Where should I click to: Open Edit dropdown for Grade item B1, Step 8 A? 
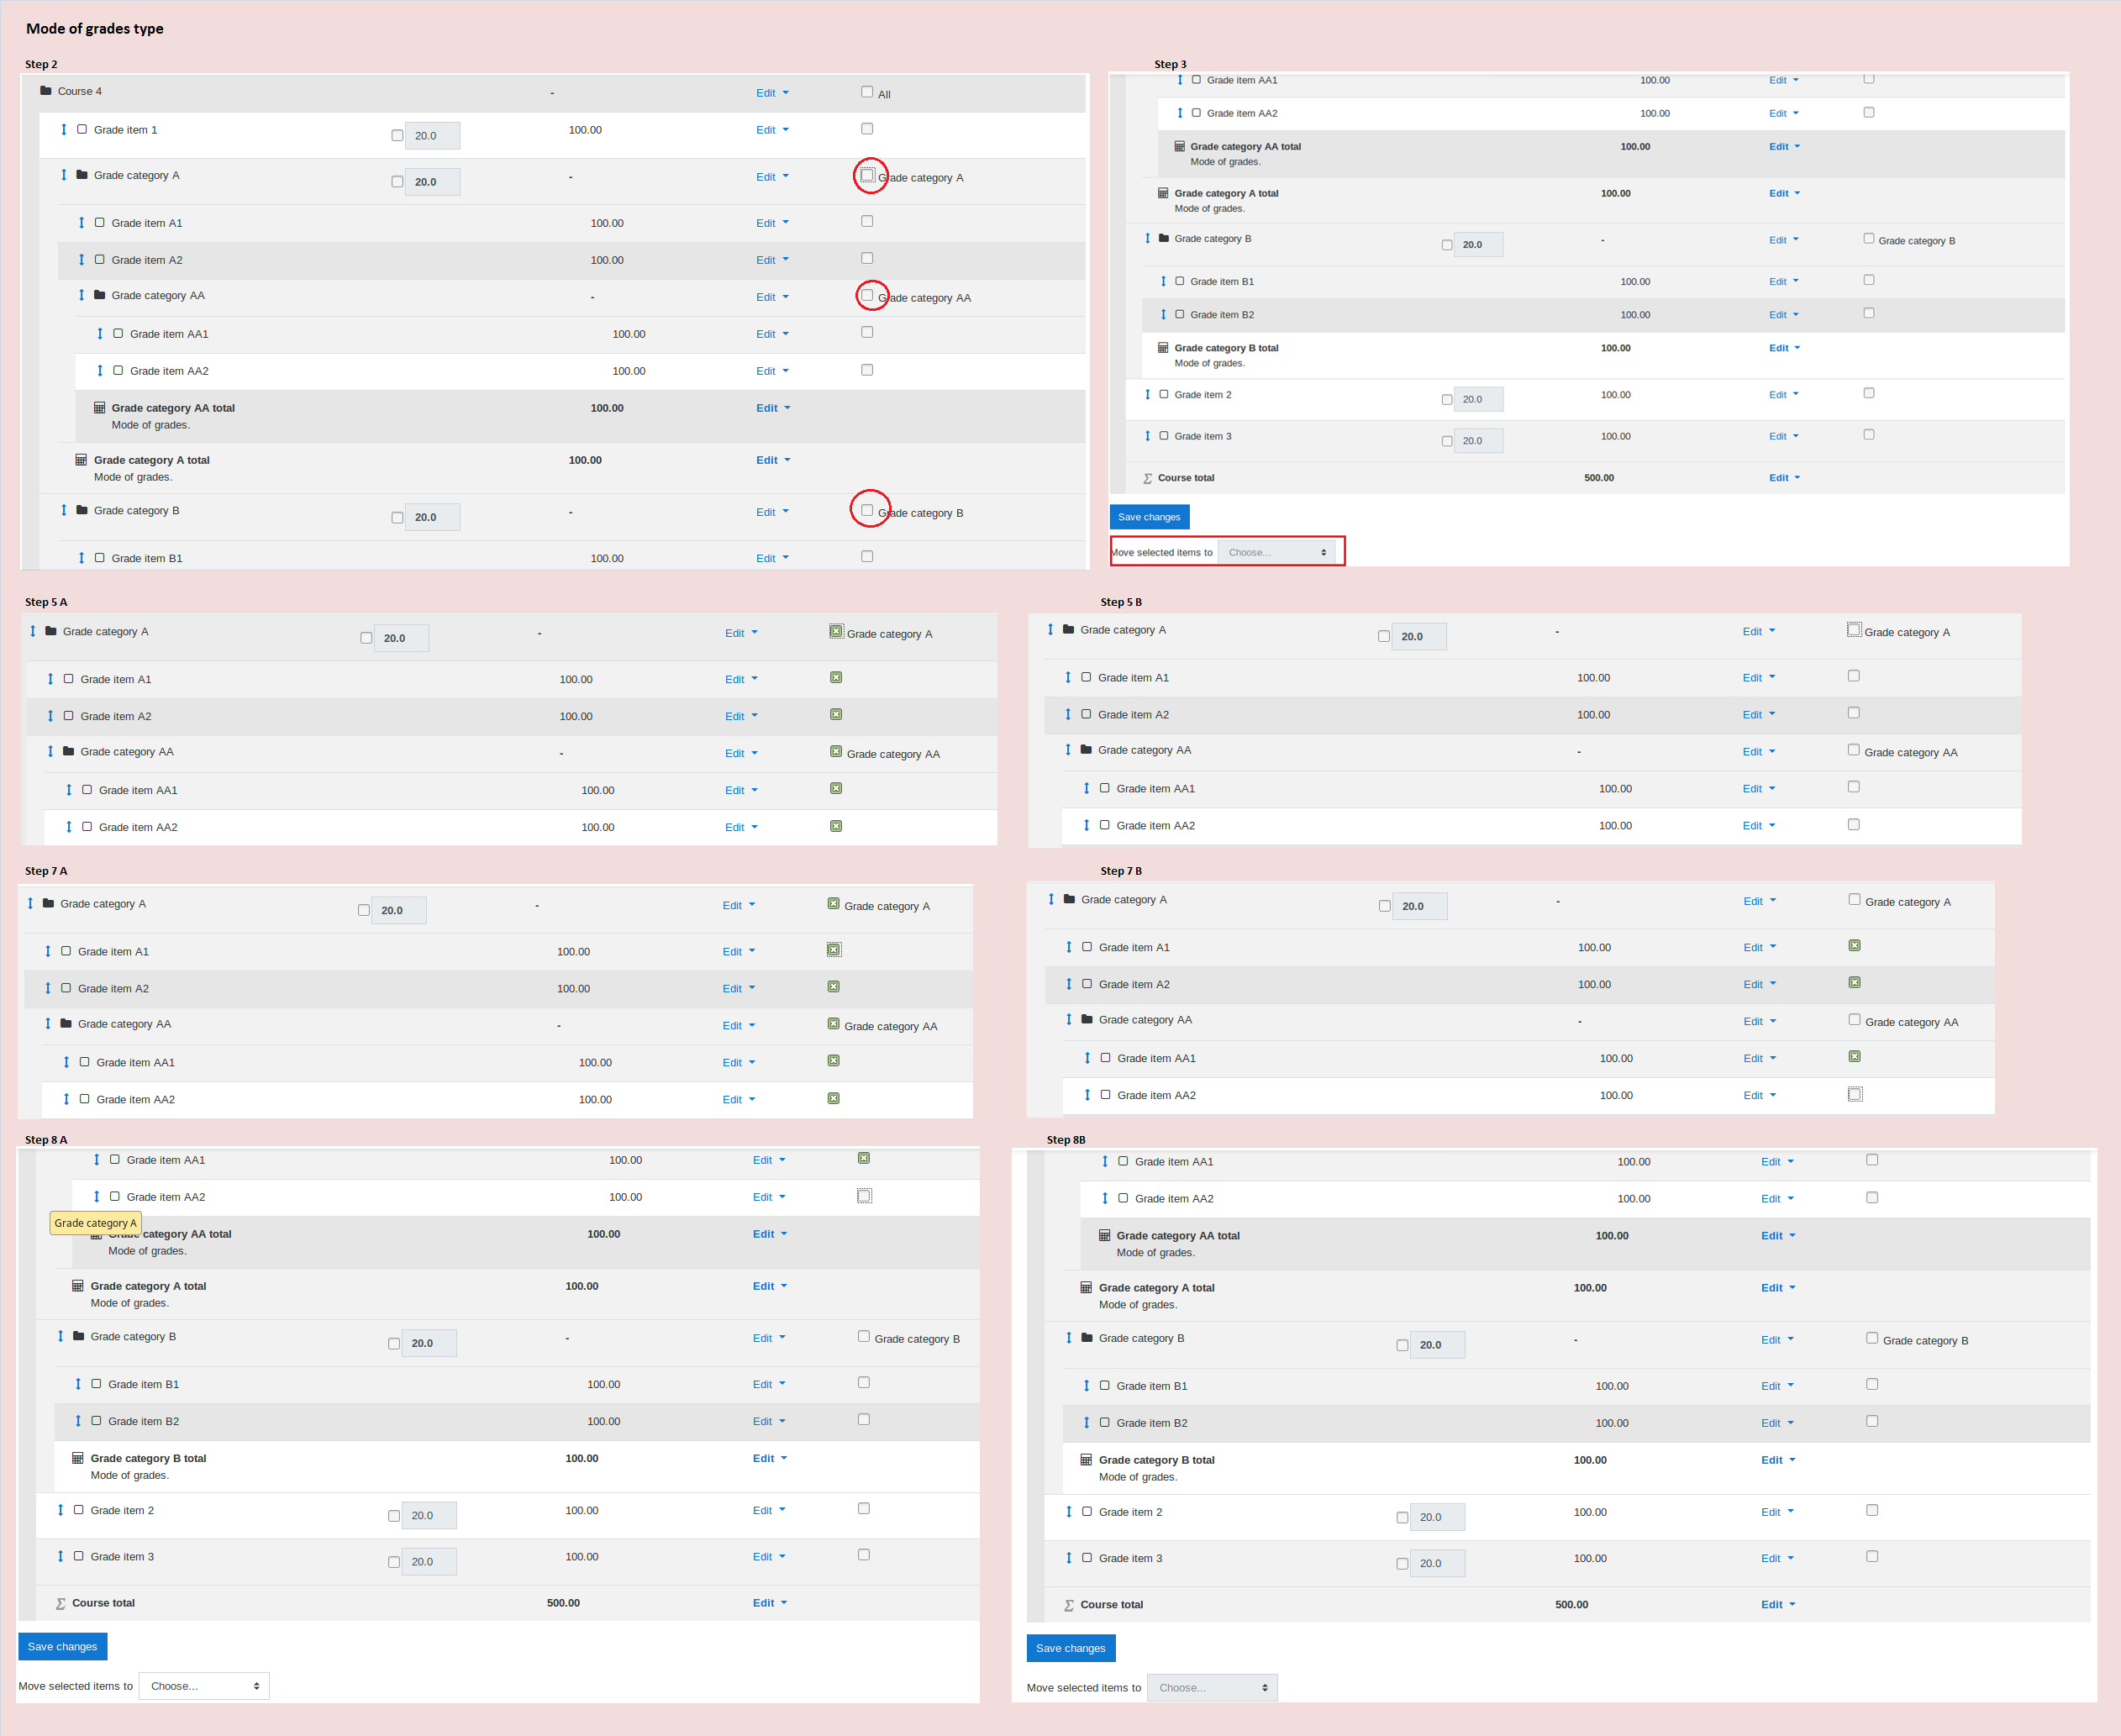tap(769, 1384)
